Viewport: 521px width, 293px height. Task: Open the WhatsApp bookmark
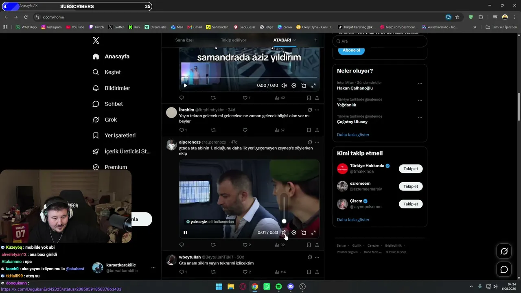click(26, 27)
